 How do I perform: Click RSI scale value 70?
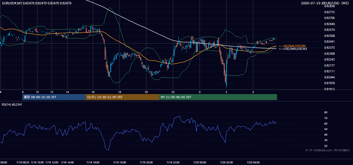click(x=326, y=118)
